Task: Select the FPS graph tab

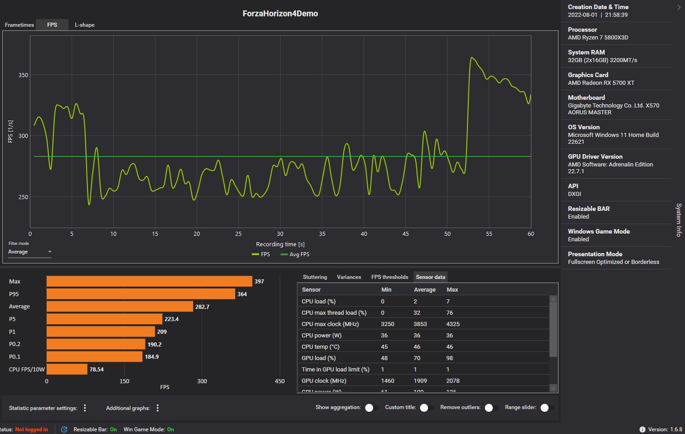Action: pos(52,25)
